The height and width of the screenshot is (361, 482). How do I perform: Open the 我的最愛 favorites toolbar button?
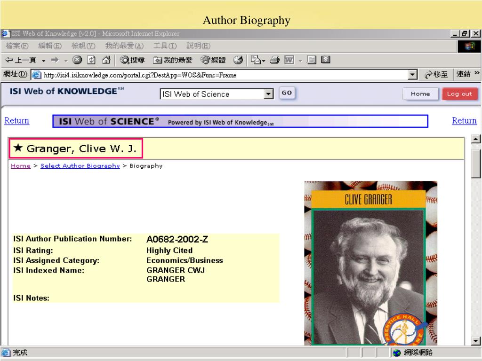pos(173,60)
